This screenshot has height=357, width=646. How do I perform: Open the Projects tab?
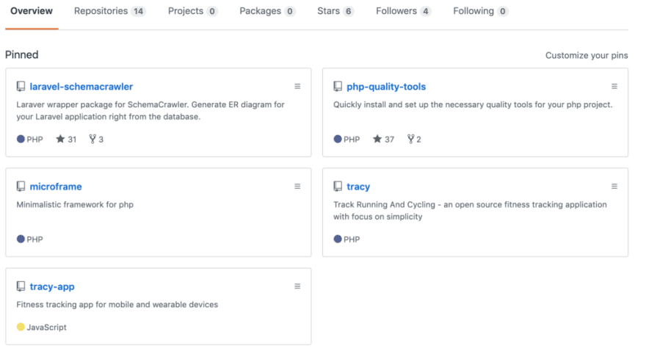(x=192, y=11)
